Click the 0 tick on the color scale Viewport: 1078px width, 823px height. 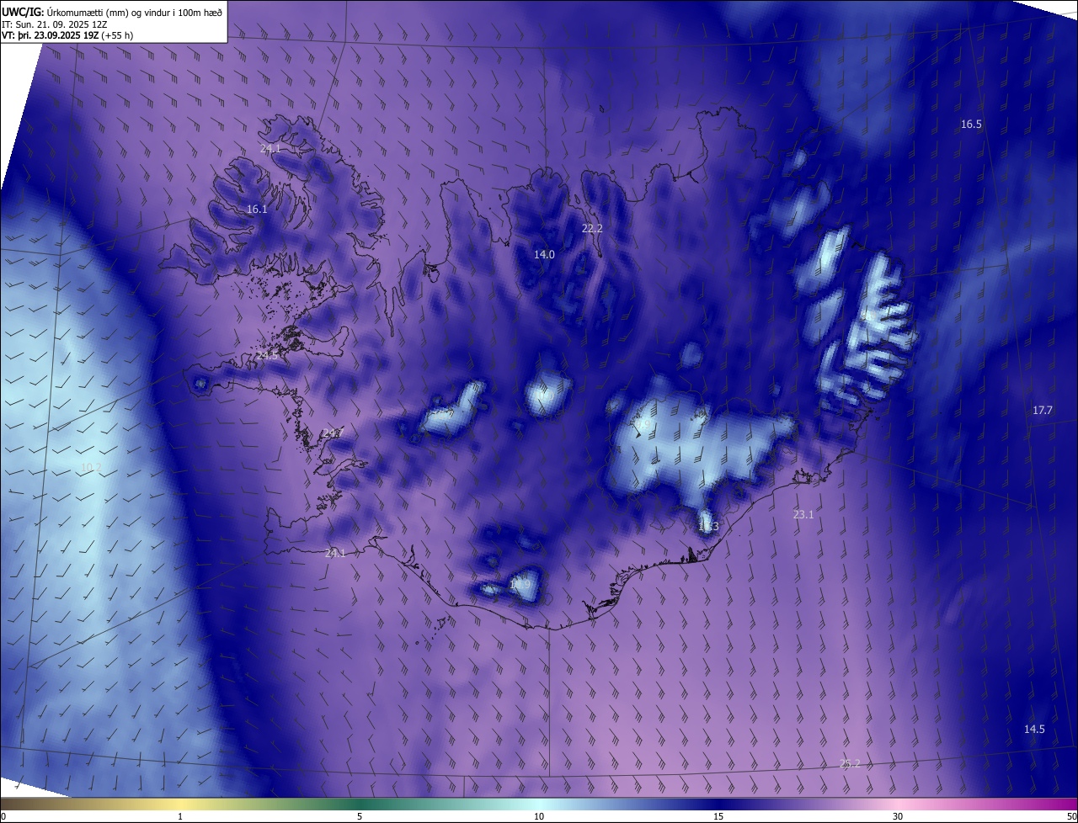pyautogui.click(x=3, y=817)
